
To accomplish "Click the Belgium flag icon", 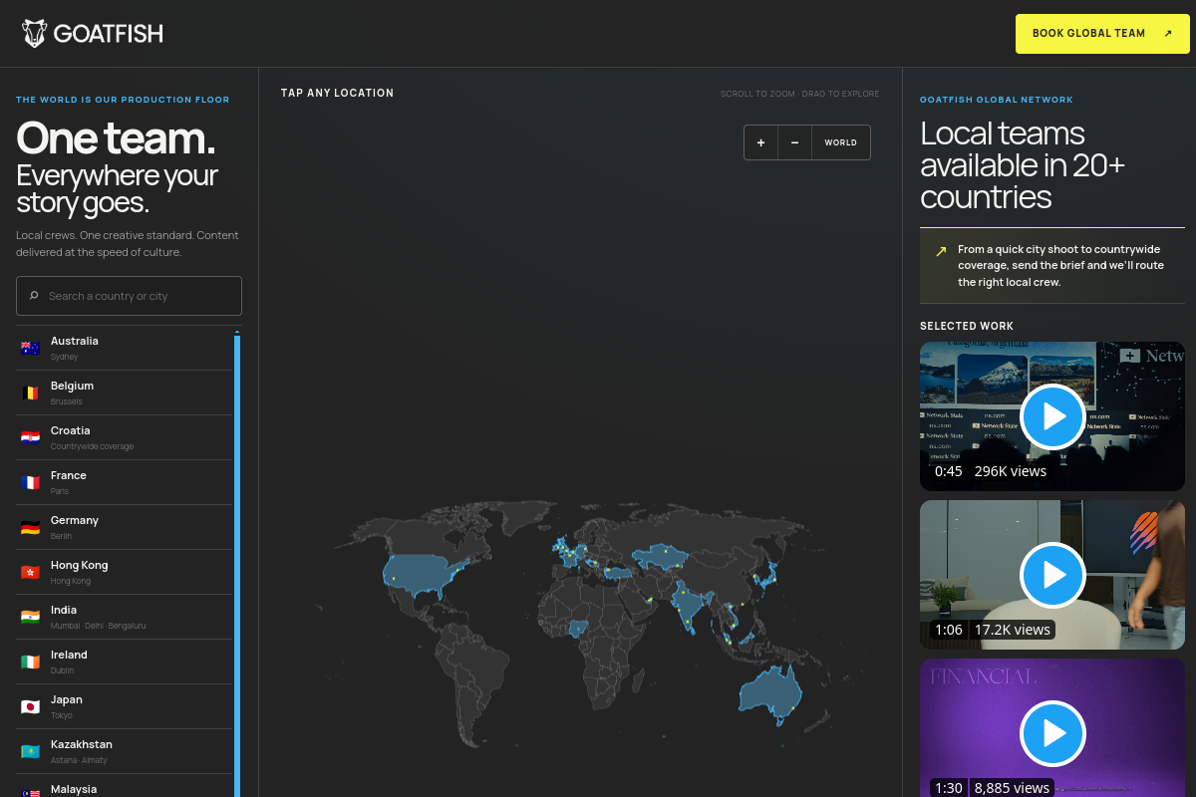I will [30, 393].
